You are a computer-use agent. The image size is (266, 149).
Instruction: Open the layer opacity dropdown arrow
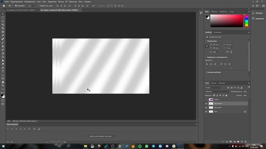pos(248,91)
